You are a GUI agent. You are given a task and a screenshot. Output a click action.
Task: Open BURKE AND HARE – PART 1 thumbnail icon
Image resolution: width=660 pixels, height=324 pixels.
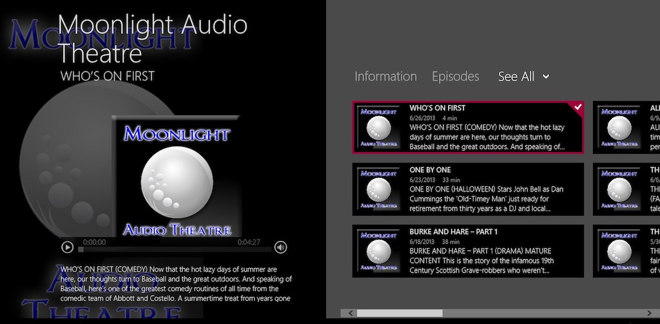(378, 251)
